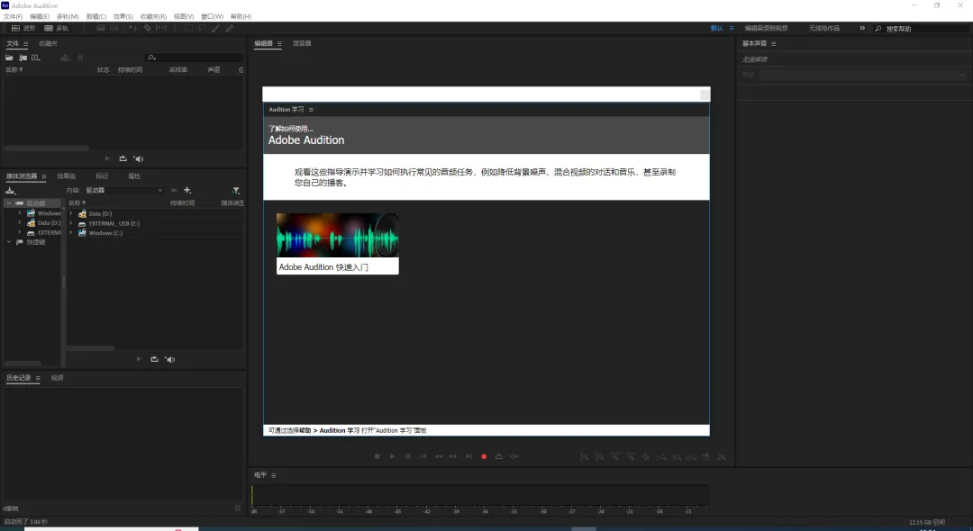Switch to the 视频 tab
The image size is (973, 531).
57,377
